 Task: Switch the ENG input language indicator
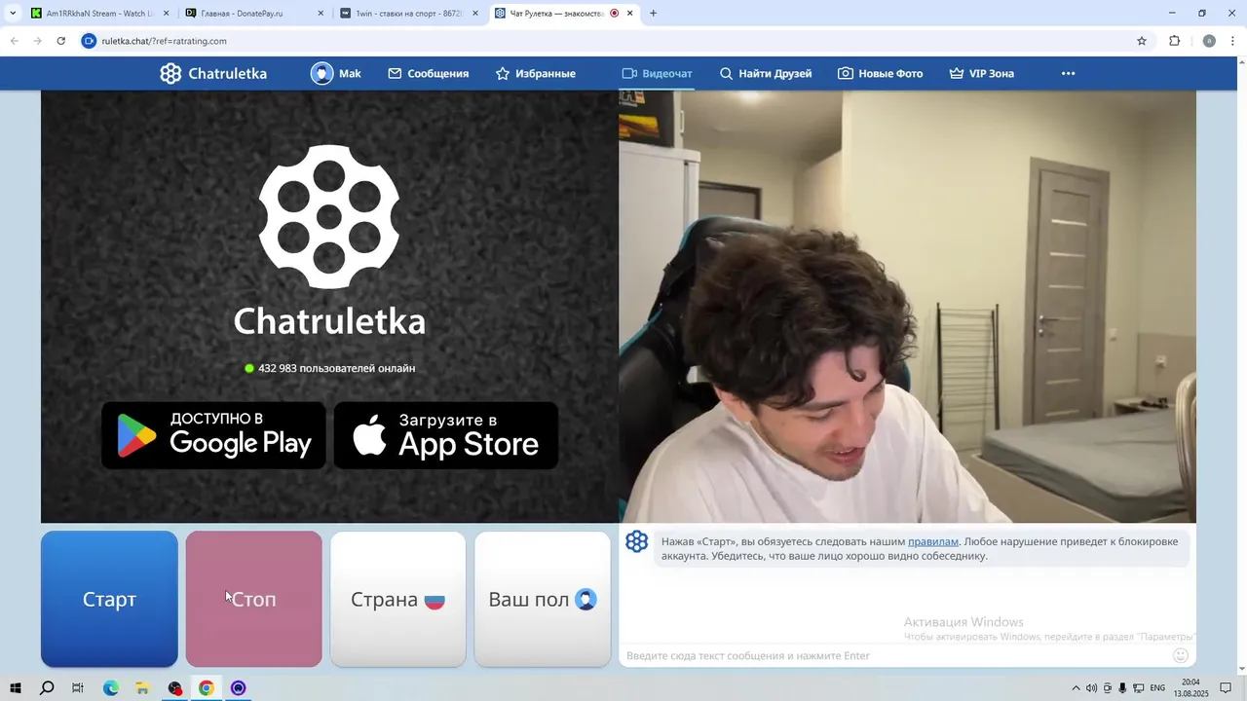pos(1157,688)
